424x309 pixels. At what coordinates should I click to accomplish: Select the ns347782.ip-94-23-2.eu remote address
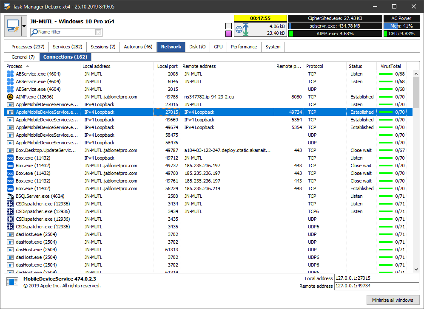[x=209, y=97]
